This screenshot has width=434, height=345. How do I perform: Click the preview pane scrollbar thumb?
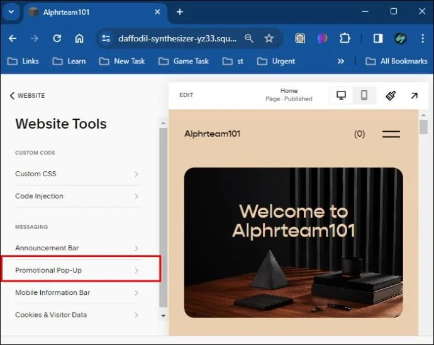[x=423, y=127]
